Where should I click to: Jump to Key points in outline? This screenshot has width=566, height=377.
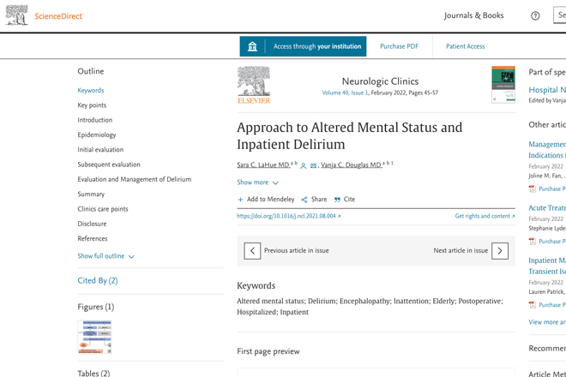click(92, 105)
